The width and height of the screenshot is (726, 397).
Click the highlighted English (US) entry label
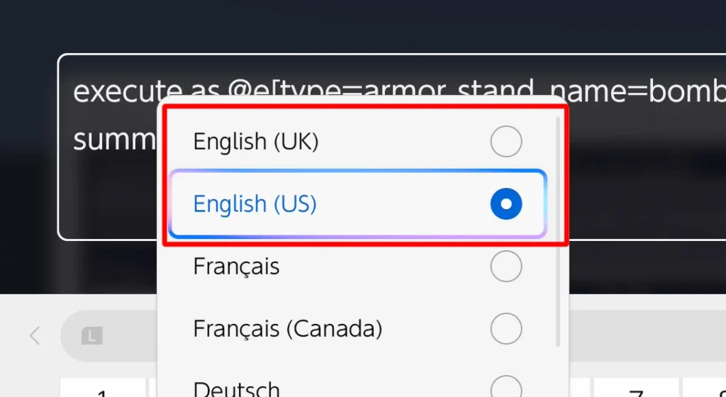[255, 204]
